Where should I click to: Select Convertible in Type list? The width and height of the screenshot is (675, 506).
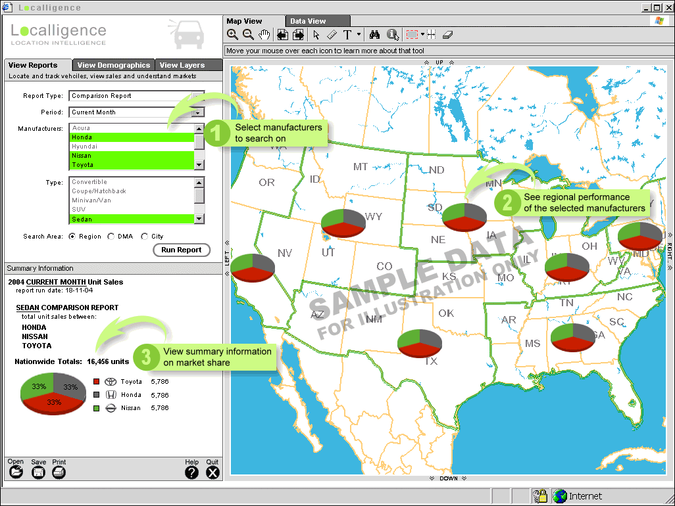pyautogui.click(x=132, y=182)
